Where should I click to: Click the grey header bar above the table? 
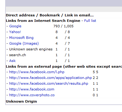(64, 3)
